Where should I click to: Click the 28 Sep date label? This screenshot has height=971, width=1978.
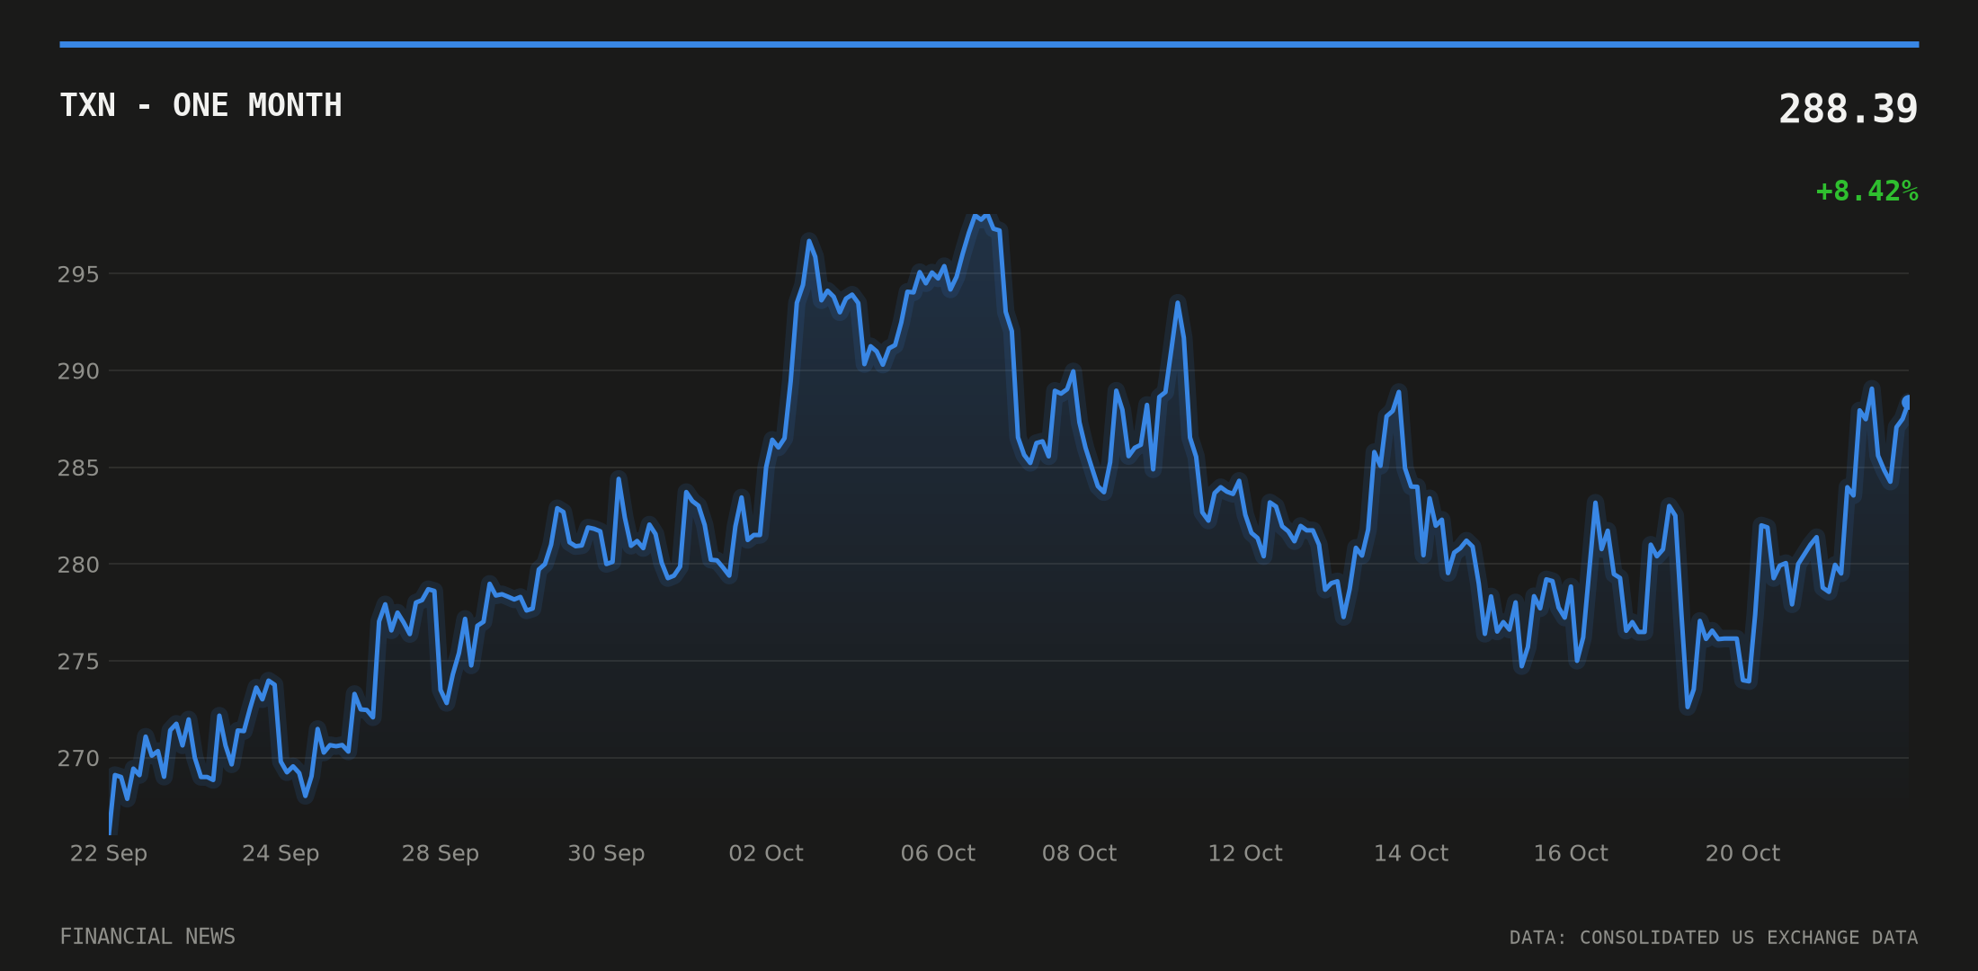[x=441, y=853]
